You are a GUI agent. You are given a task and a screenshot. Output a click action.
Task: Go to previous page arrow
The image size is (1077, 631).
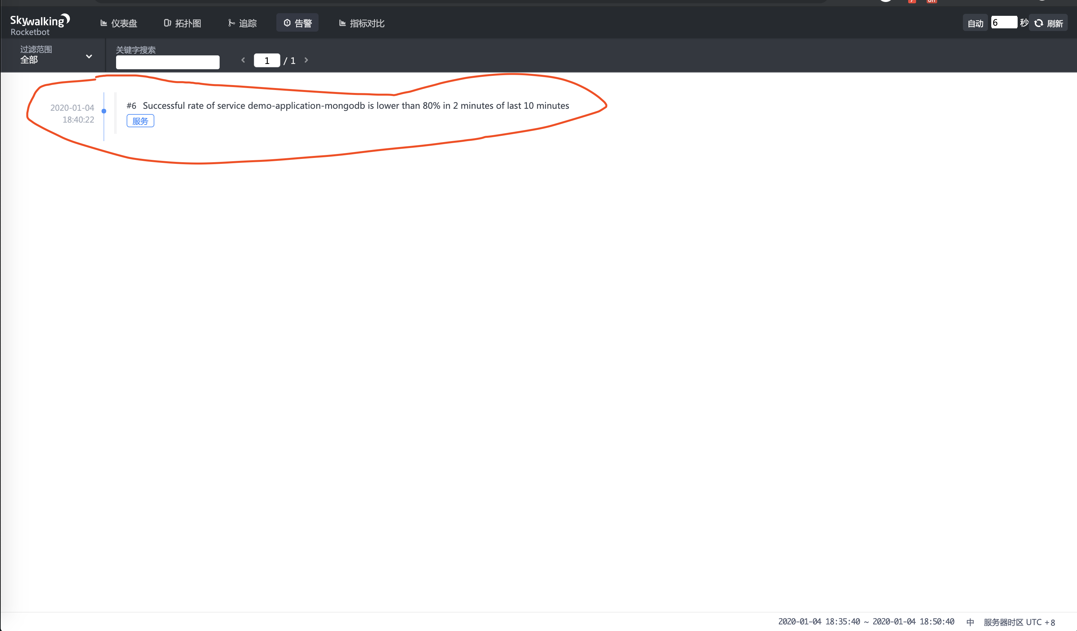[243, 60]
